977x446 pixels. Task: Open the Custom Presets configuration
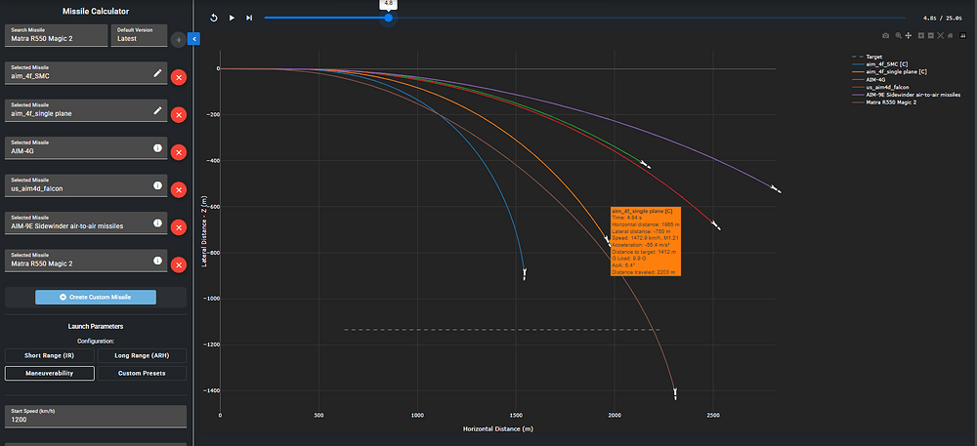click(142, 373)
